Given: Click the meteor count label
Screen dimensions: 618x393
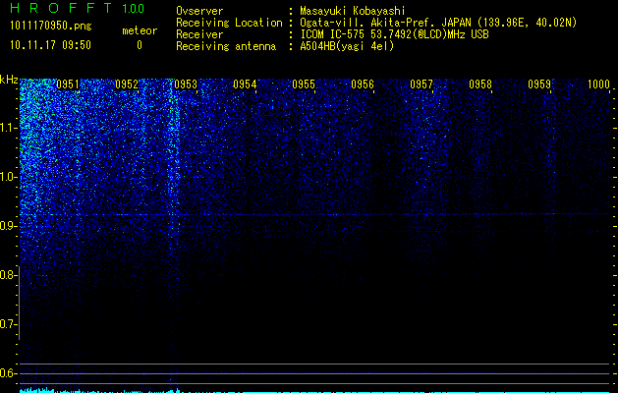Looking at the screenshot, I should (140, 30).
